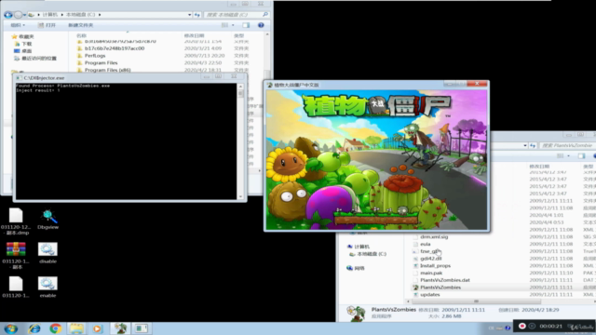The width and height of the screenshot is (596, 335).
Task: Click the Plants vs Zombies loading bar
Action: pyautogui.click(x=375, y=220)
